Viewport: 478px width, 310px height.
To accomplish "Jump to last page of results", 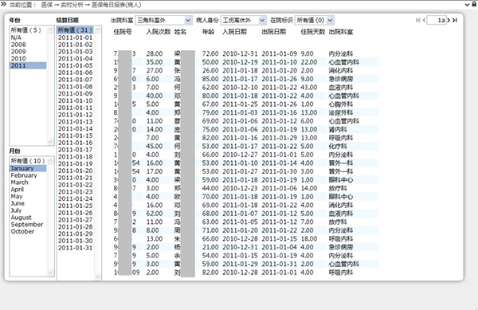I will click(x=455, y=20).
